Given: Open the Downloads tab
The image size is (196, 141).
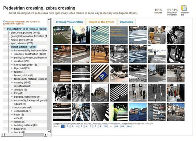Looking at the screenshot, I should tap(126, 22).
